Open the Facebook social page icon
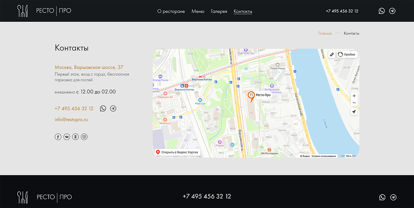This screenshot has height=208, width=414. click(58, 137)
